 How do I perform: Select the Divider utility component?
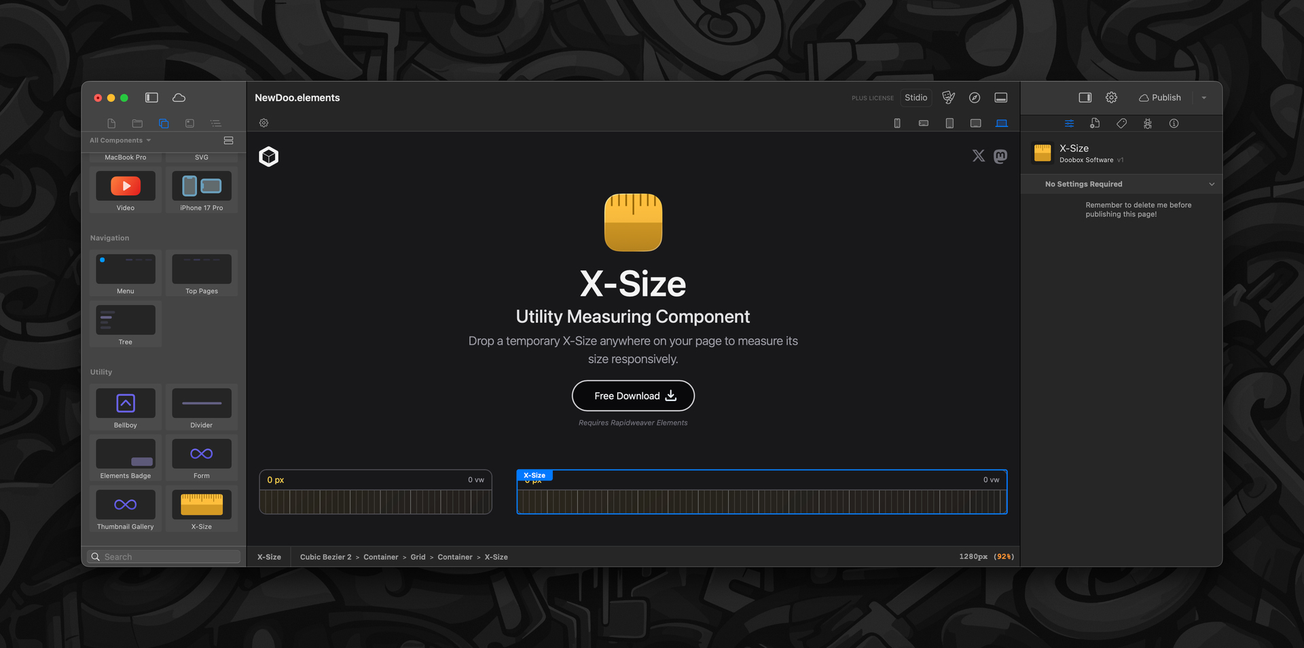click(x=202, y=407)
